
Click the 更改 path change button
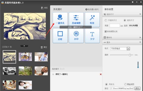pos(137,88)
